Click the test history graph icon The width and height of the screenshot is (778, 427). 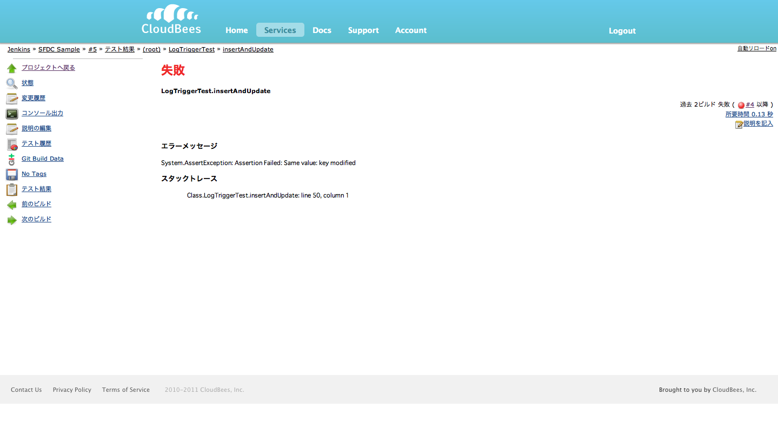click(12, 144)
